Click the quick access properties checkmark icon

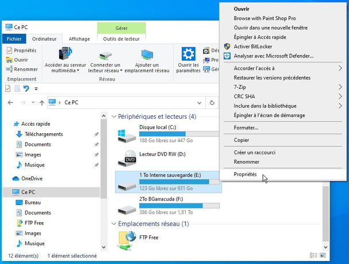point(8,88)
